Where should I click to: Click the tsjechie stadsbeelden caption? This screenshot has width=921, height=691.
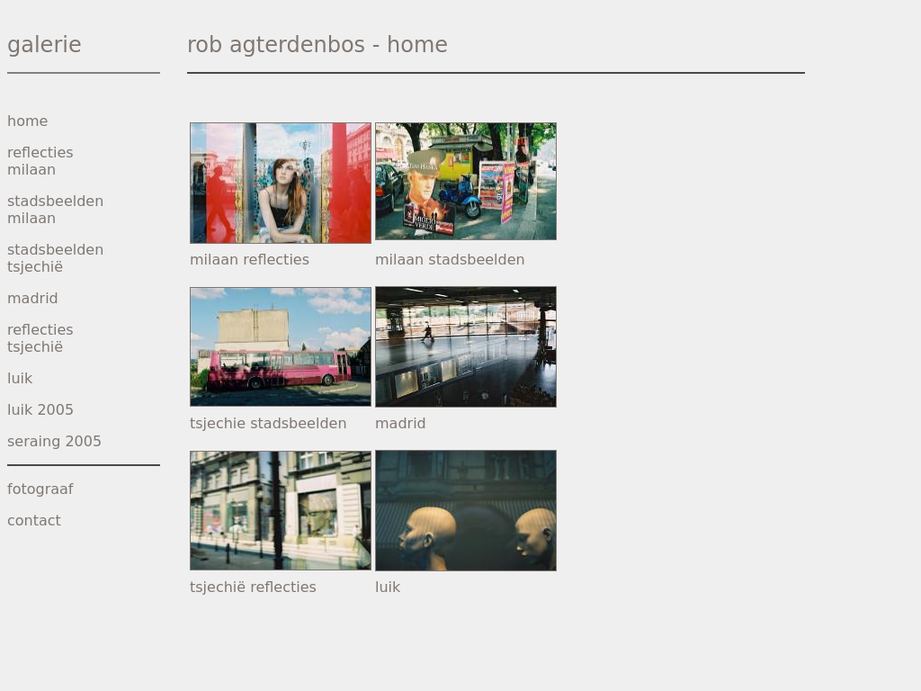pos(268,424)
